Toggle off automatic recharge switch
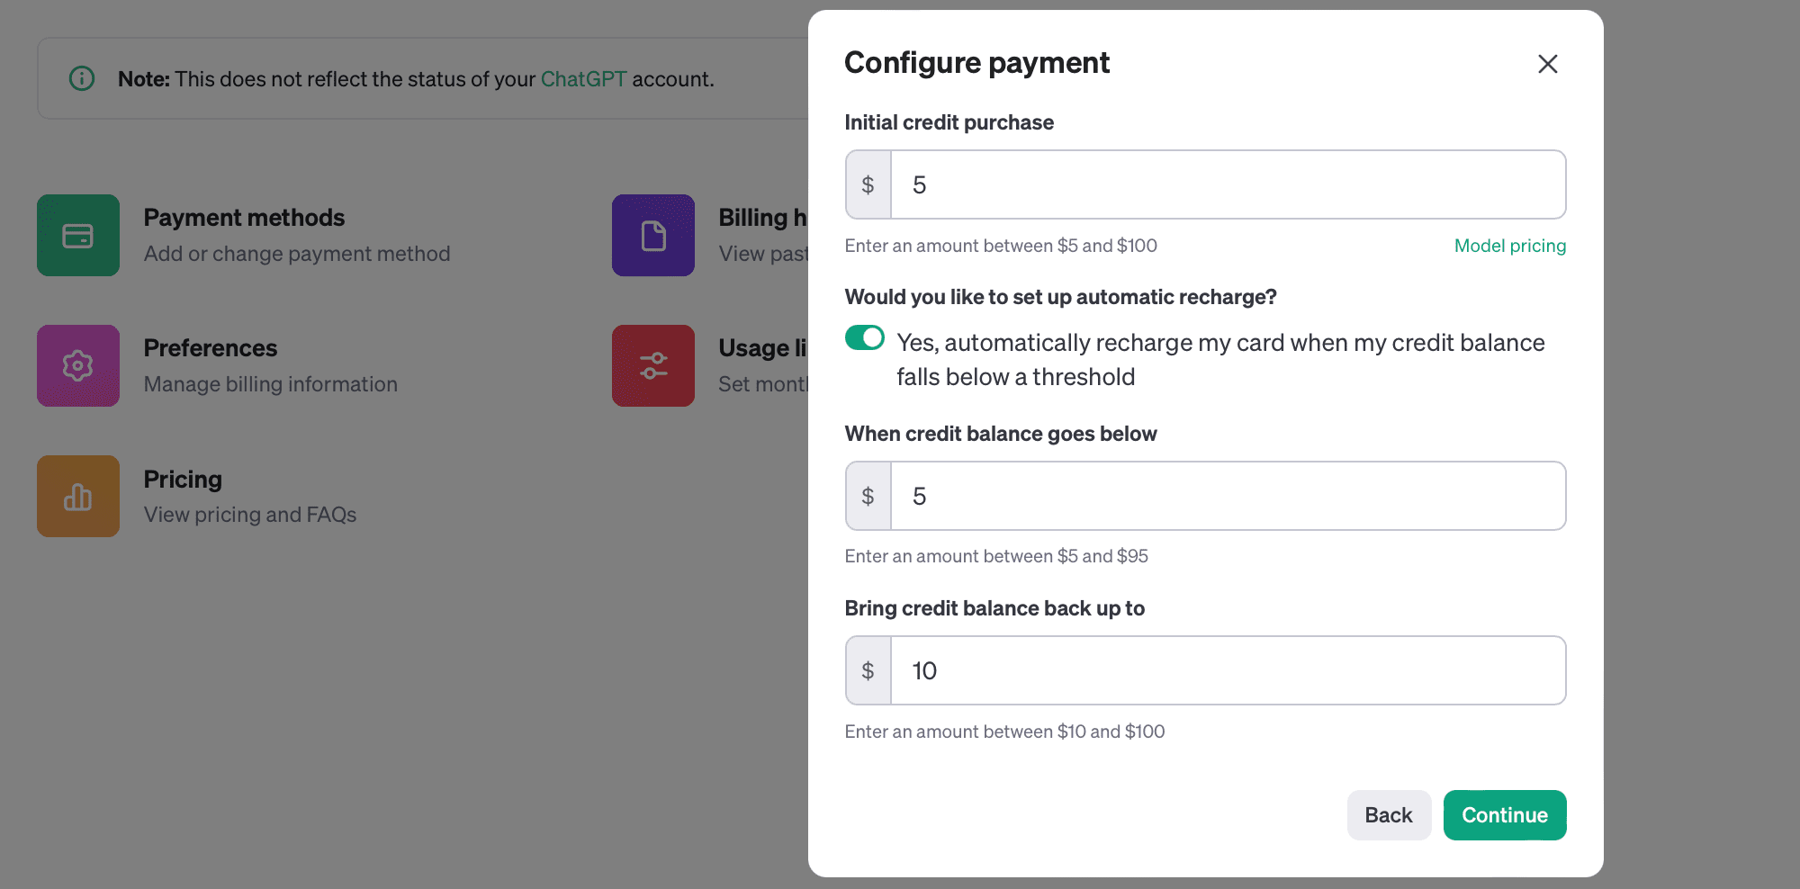 coord(865,337)
